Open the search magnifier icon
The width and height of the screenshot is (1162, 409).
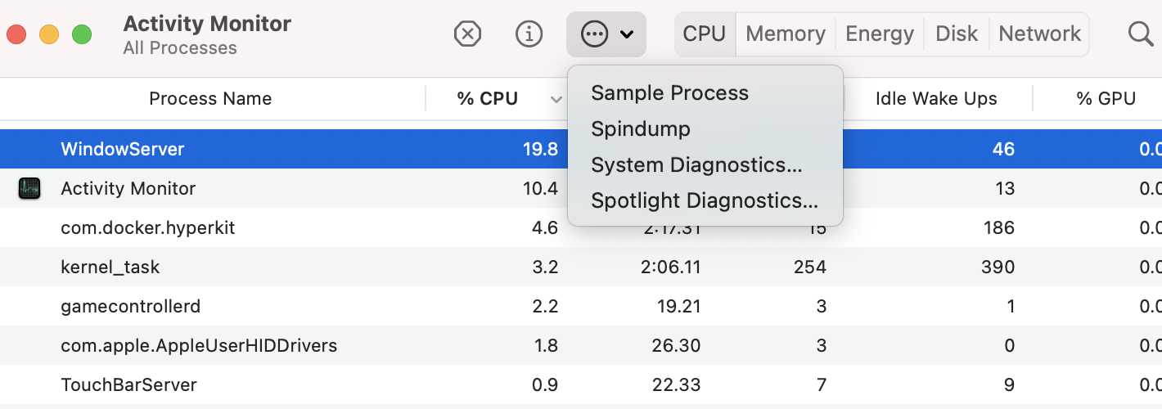tap(1140, 34)
